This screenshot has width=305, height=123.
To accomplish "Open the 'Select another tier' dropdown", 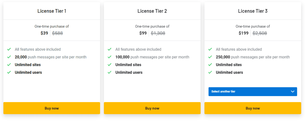I will tap(253, 92).
